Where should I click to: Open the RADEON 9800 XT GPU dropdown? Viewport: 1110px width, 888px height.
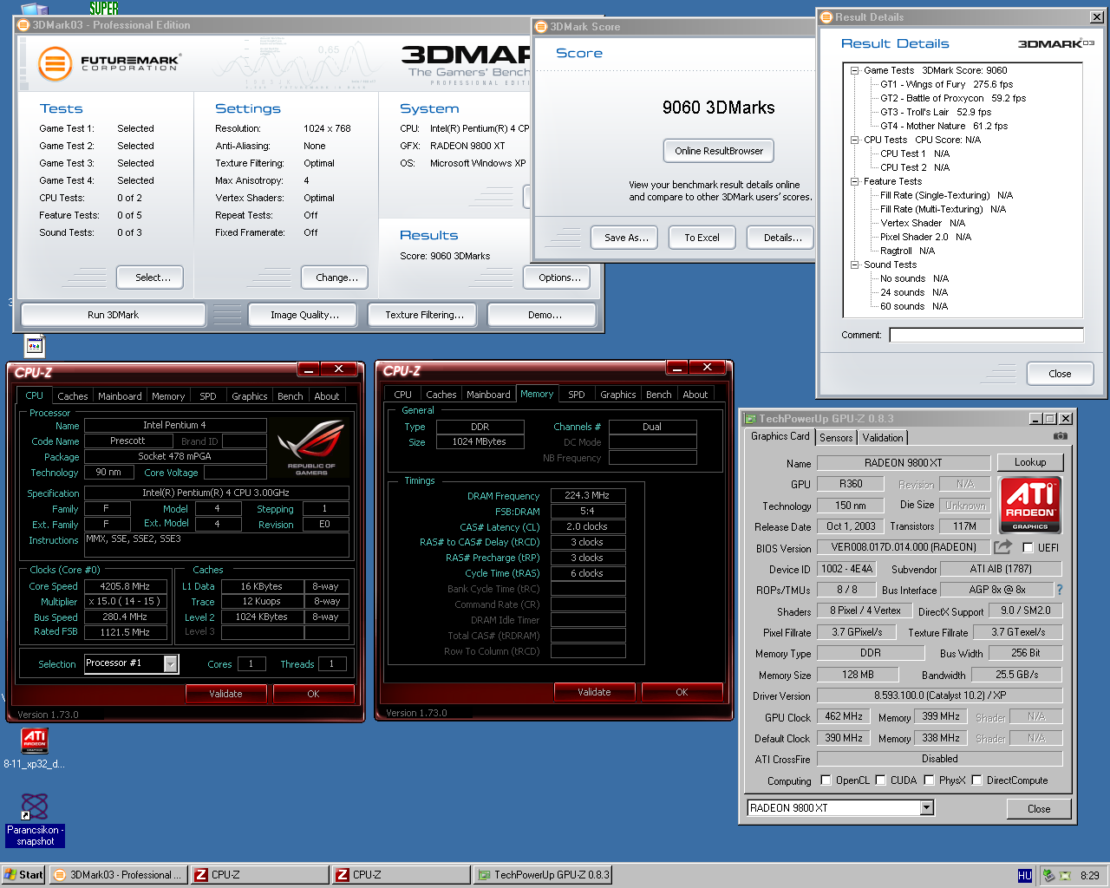click(927, 808)
